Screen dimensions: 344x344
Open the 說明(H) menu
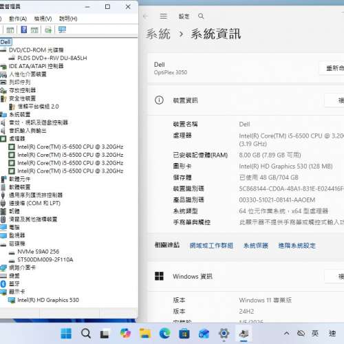pyautogui.click(x=68, y=19)
